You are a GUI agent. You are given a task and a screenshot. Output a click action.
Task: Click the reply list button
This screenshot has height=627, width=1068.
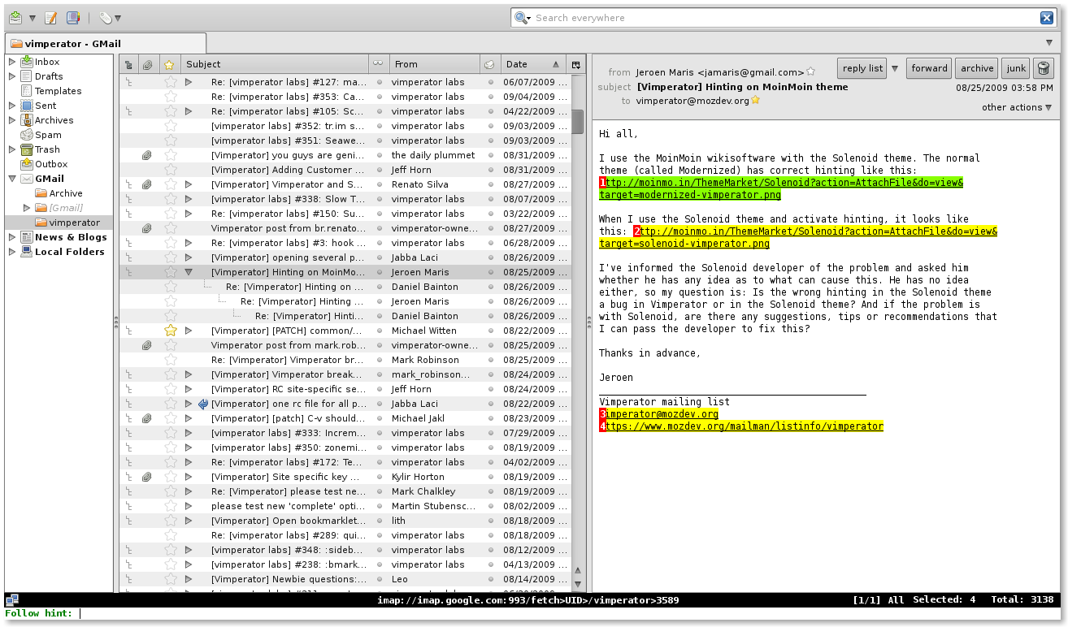click(862, 68)
